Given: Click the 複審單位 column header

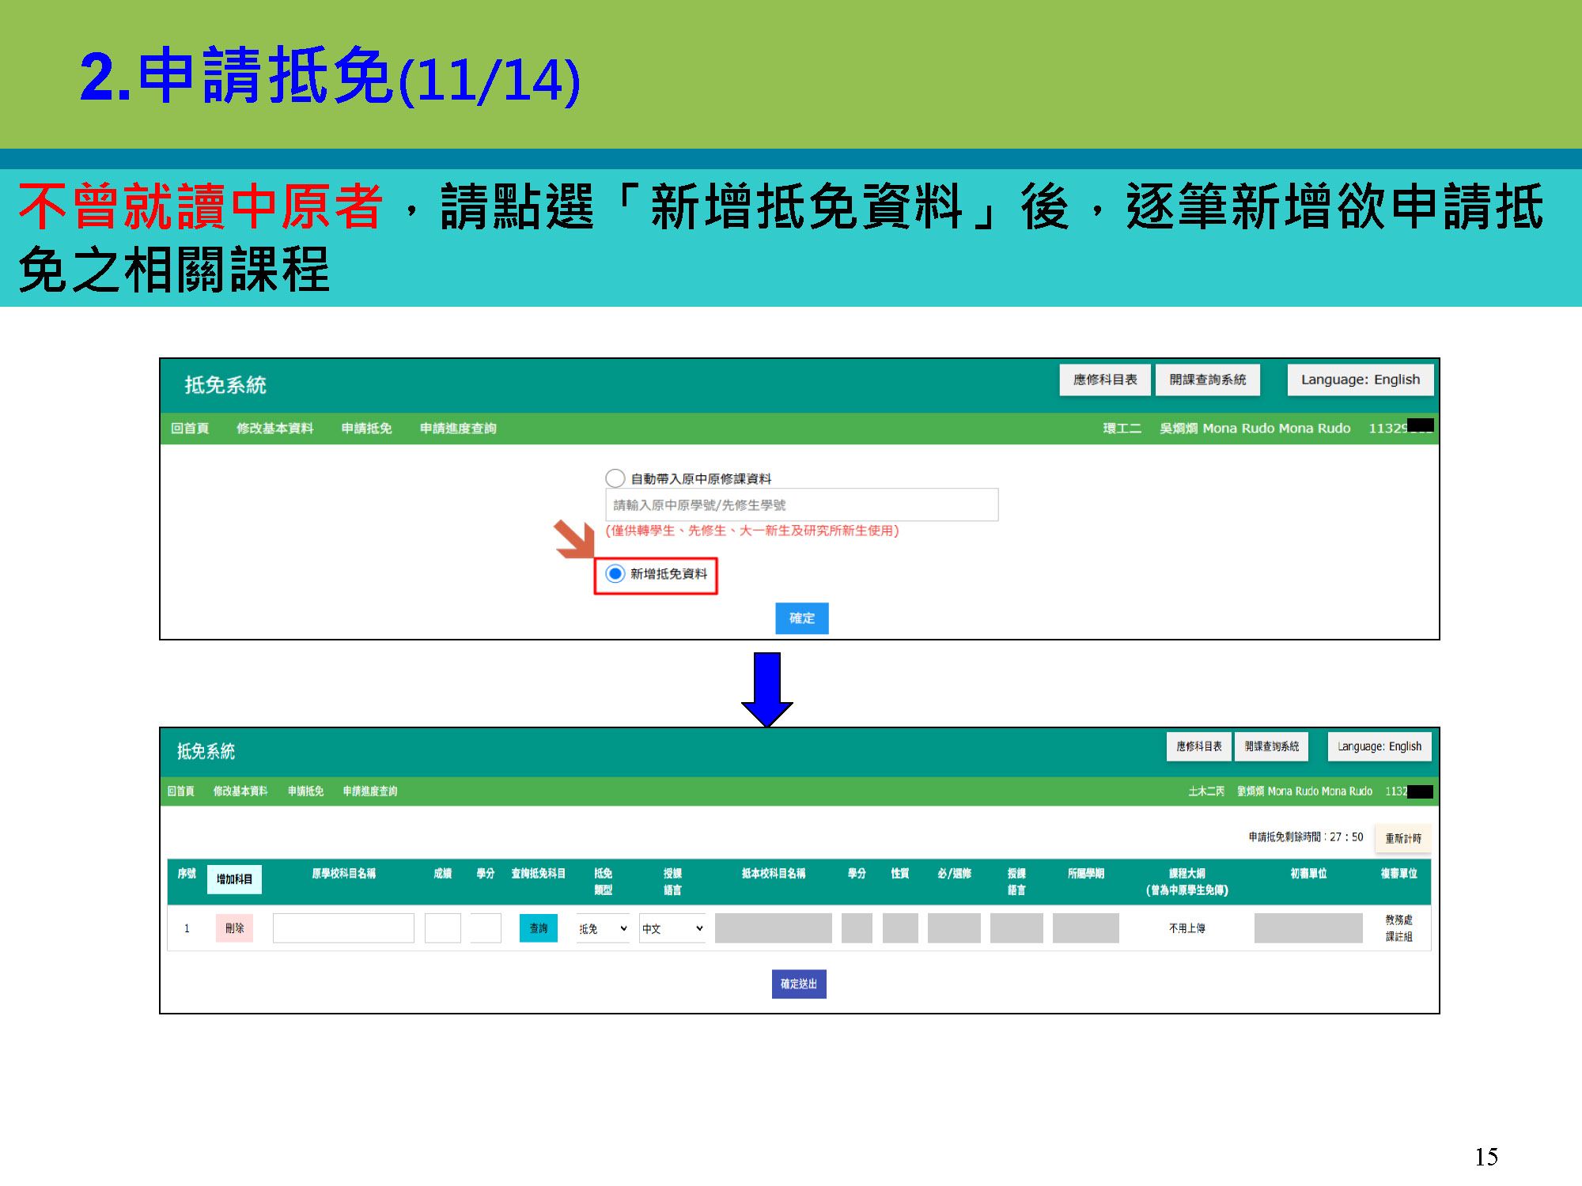Looking at the screenshot, I should pyautogui.click(x=1398, y=874).
